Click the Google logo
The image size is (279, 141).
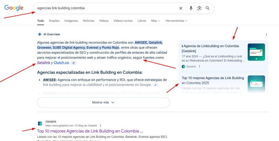pos(14,8)
